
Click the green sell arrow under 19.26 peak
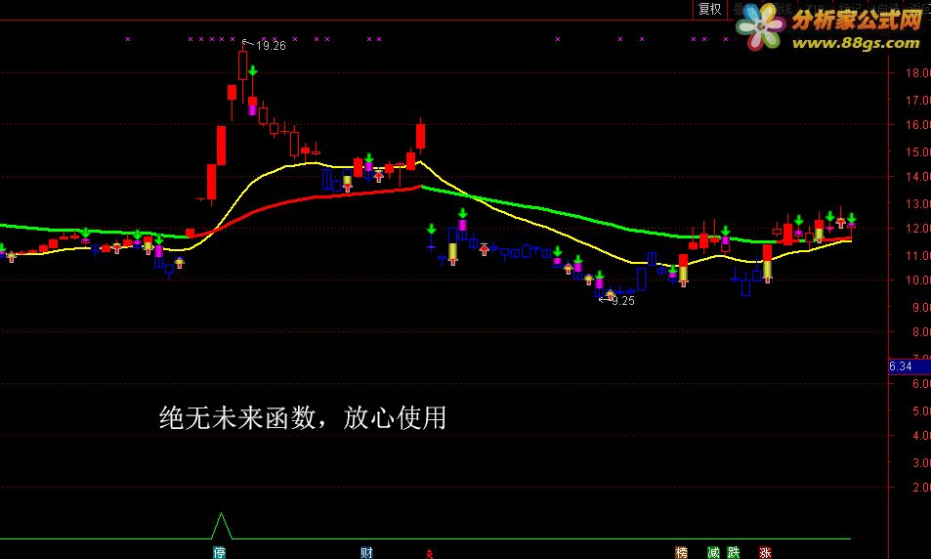coord(253,70)
